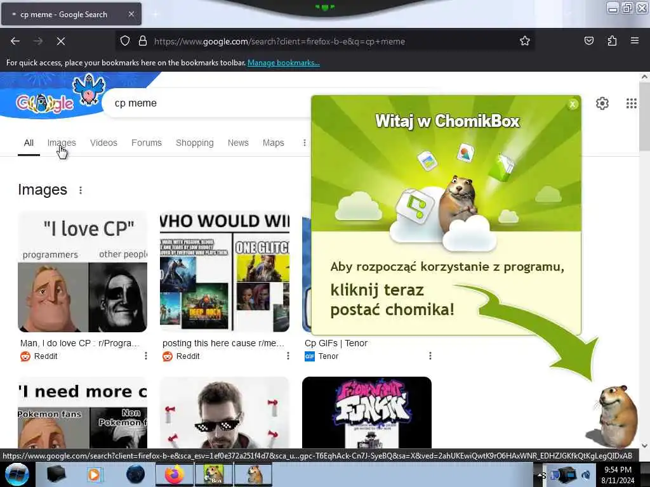The image size is (650, 487).
Task: Click the tracking protection shield icon
Action: click(125, 41)
